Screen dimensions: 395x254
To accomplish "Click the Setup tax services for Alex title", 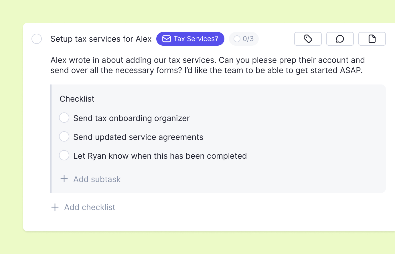I will [101, 39].
